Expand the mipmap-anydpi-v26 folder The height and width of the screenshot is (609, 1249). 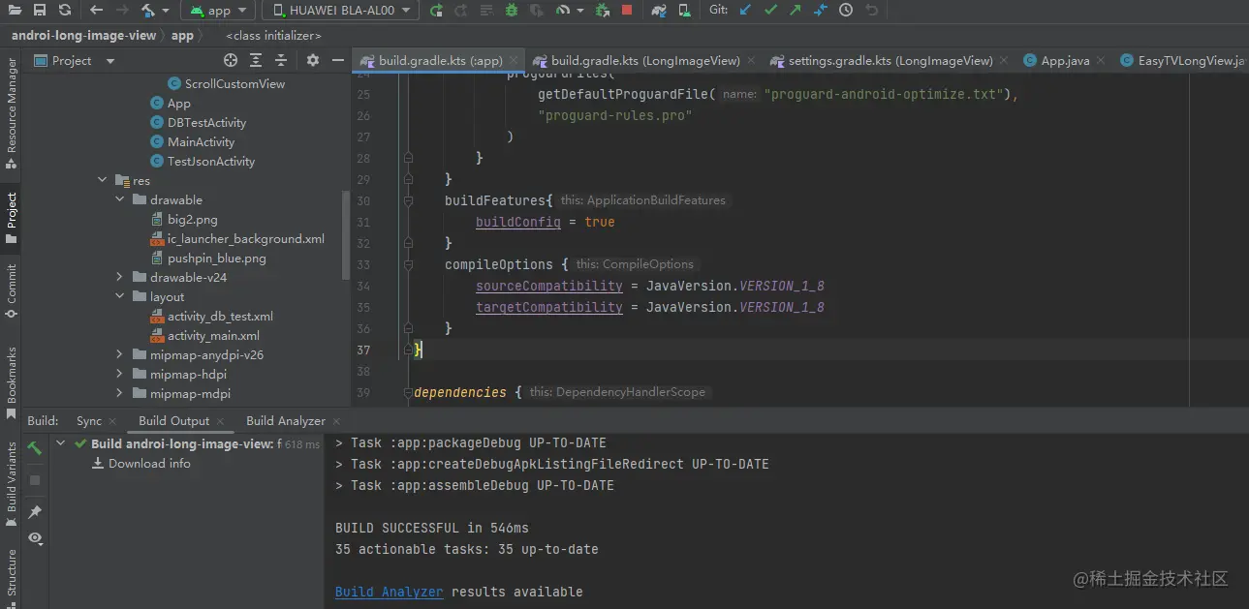[x=120, y=354]
